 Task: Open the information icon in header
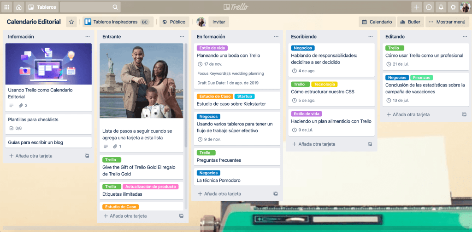coord(429,7)
